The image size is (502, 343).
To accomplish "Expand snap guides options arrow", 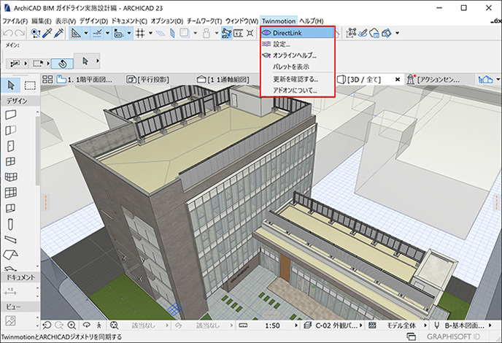I will pyautogui.click(x=107, y=33).
